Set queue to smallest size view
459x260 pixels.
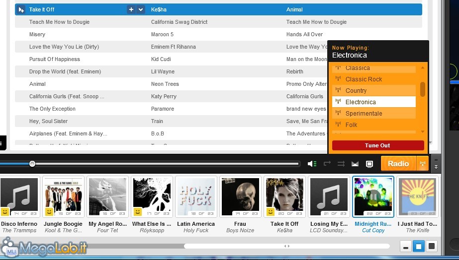click(406, 246)
